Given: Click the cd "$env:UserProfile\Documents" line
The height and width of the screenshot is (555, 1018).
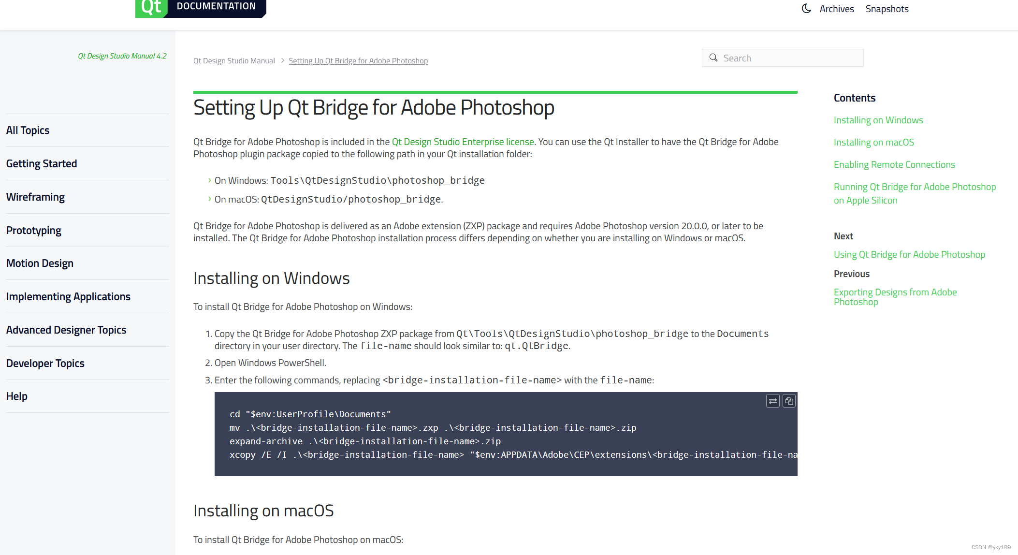Looking at the screenshot, I should 310,414.
